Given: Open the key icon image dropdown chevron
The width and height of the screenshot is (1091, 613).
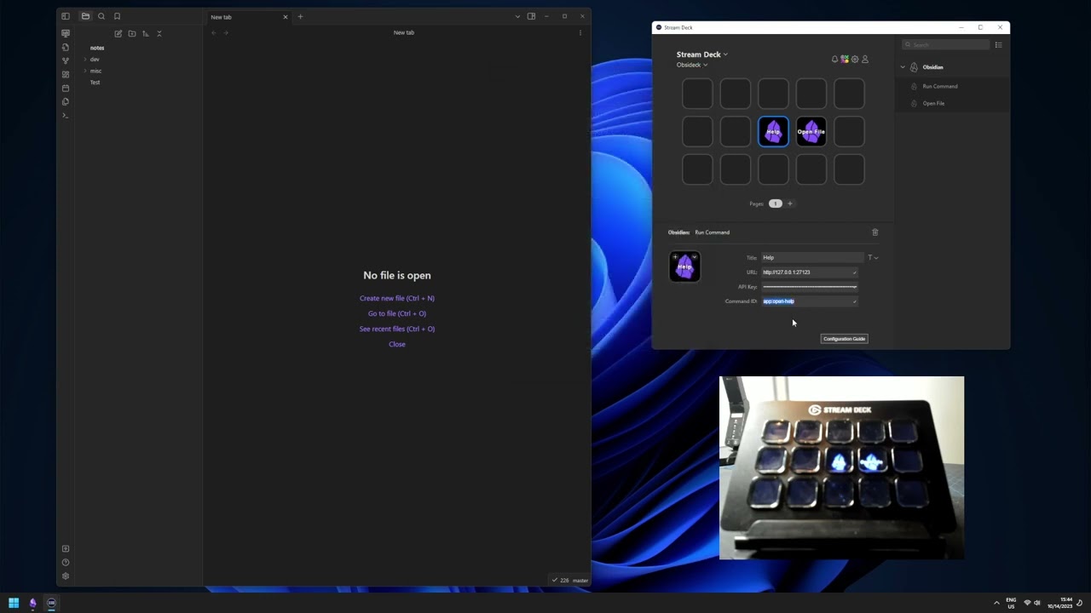Looking at the screenshot, I should click(x=695, y=256).
